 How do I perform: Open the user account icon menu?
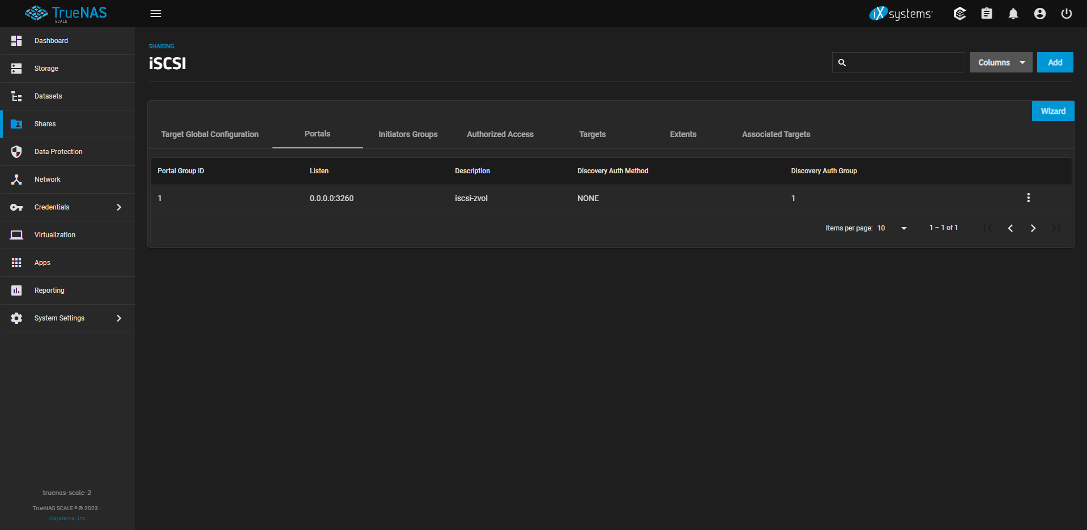click(x=1039, y=14)
